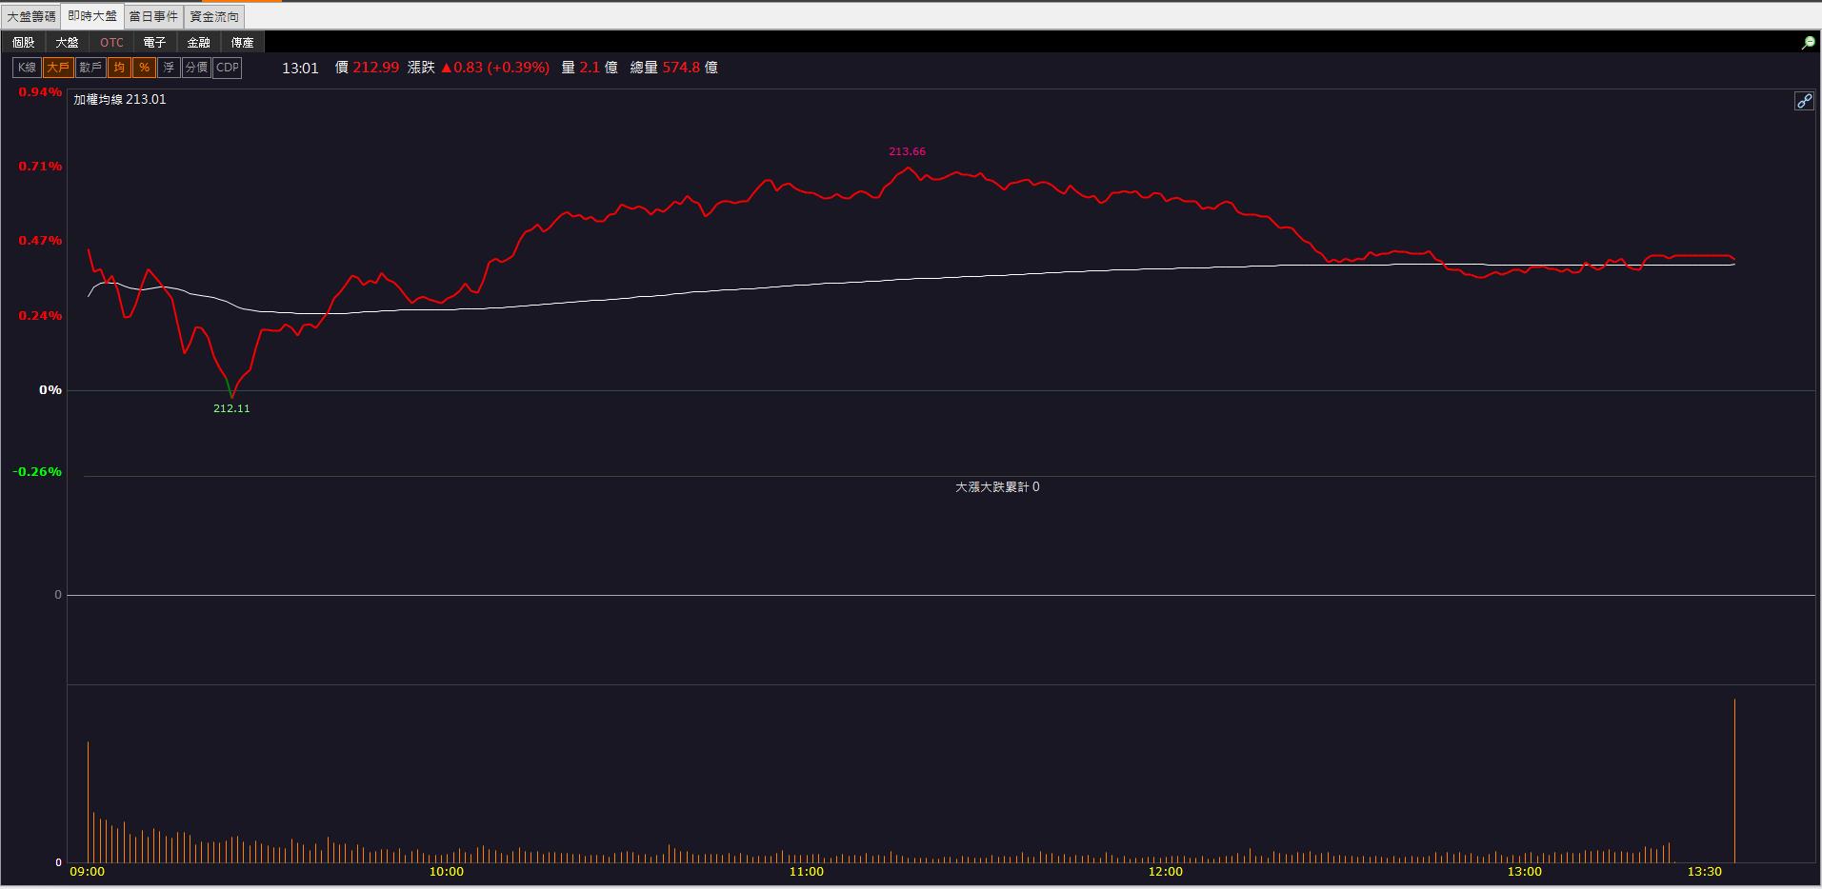This screenshot has height=889, width=1822.
Task: Click the magnifier zoom-out icon
Action: 1808,43
